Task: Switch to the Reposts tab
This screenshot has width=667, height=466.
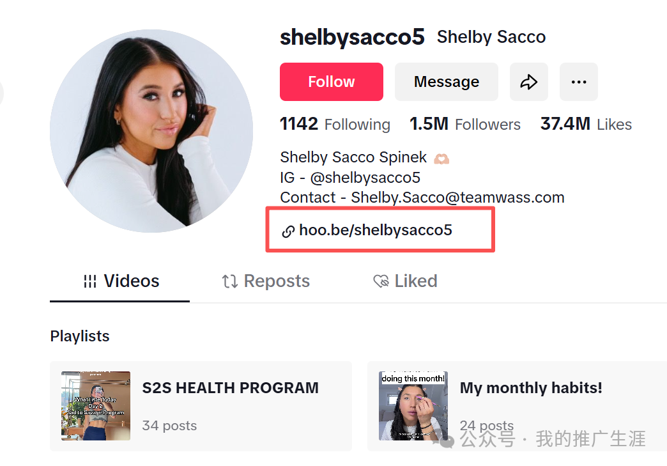Action: 266,281
